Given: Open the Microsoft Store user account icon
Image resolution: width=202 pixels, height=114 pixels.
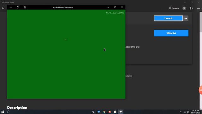Looking at the screenshot, I should 184,9.
